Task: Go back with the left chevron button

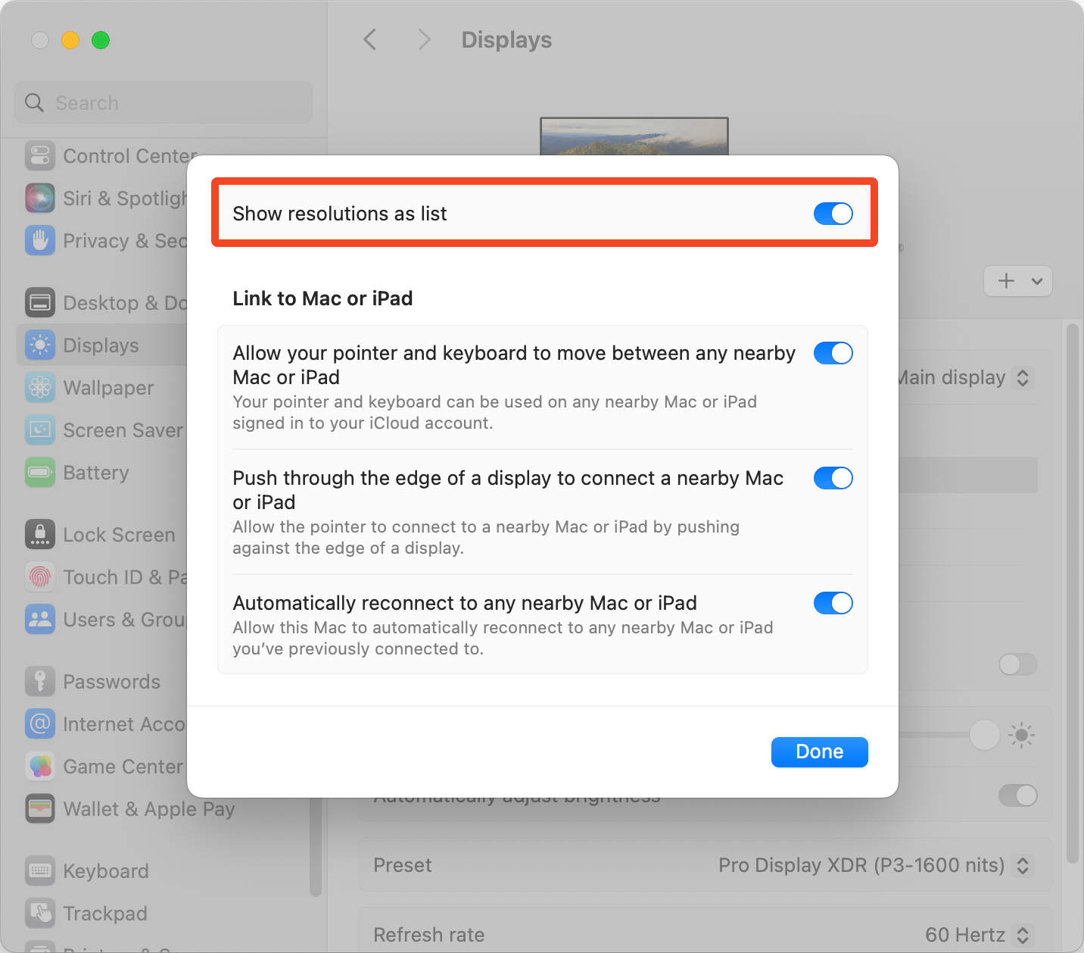Action: (x=370, y=39)
